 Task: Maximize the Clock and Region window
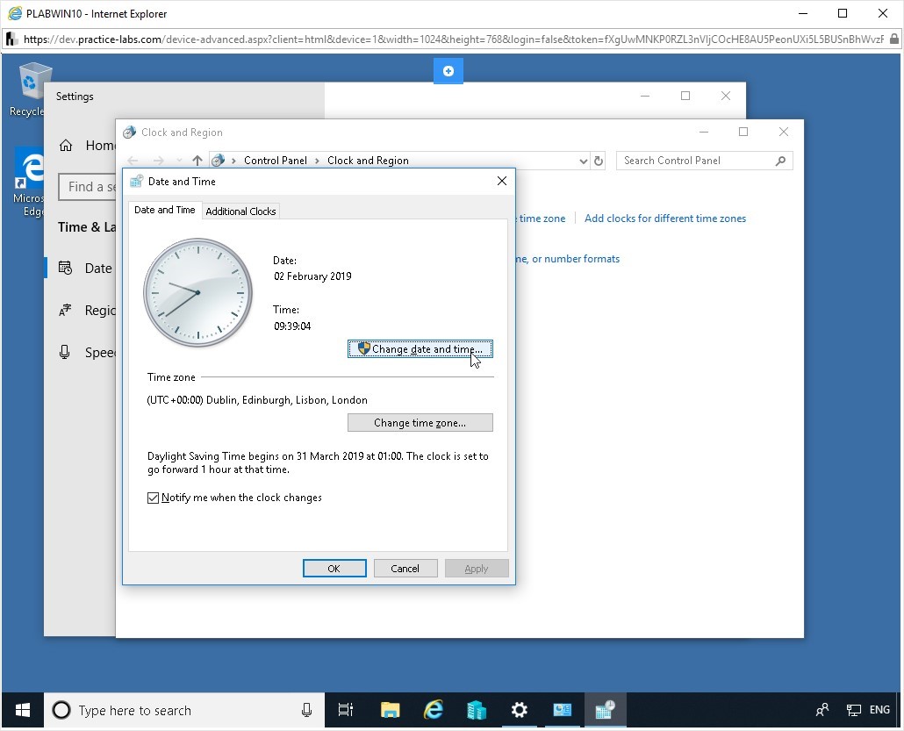743,132
